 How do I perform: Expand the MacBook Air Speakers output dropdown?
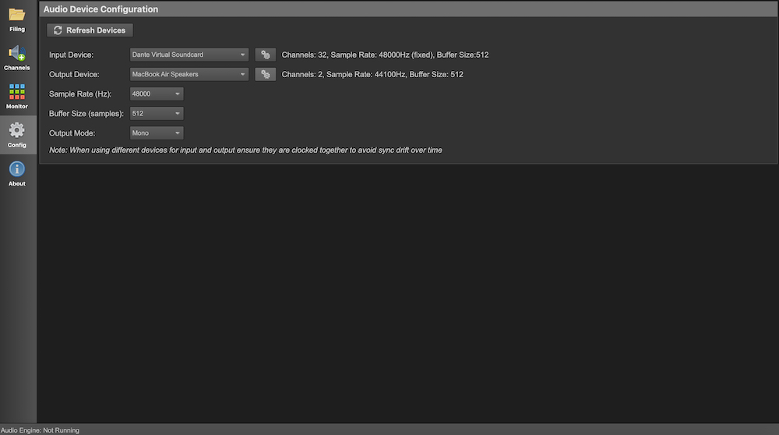pos(189,74)
